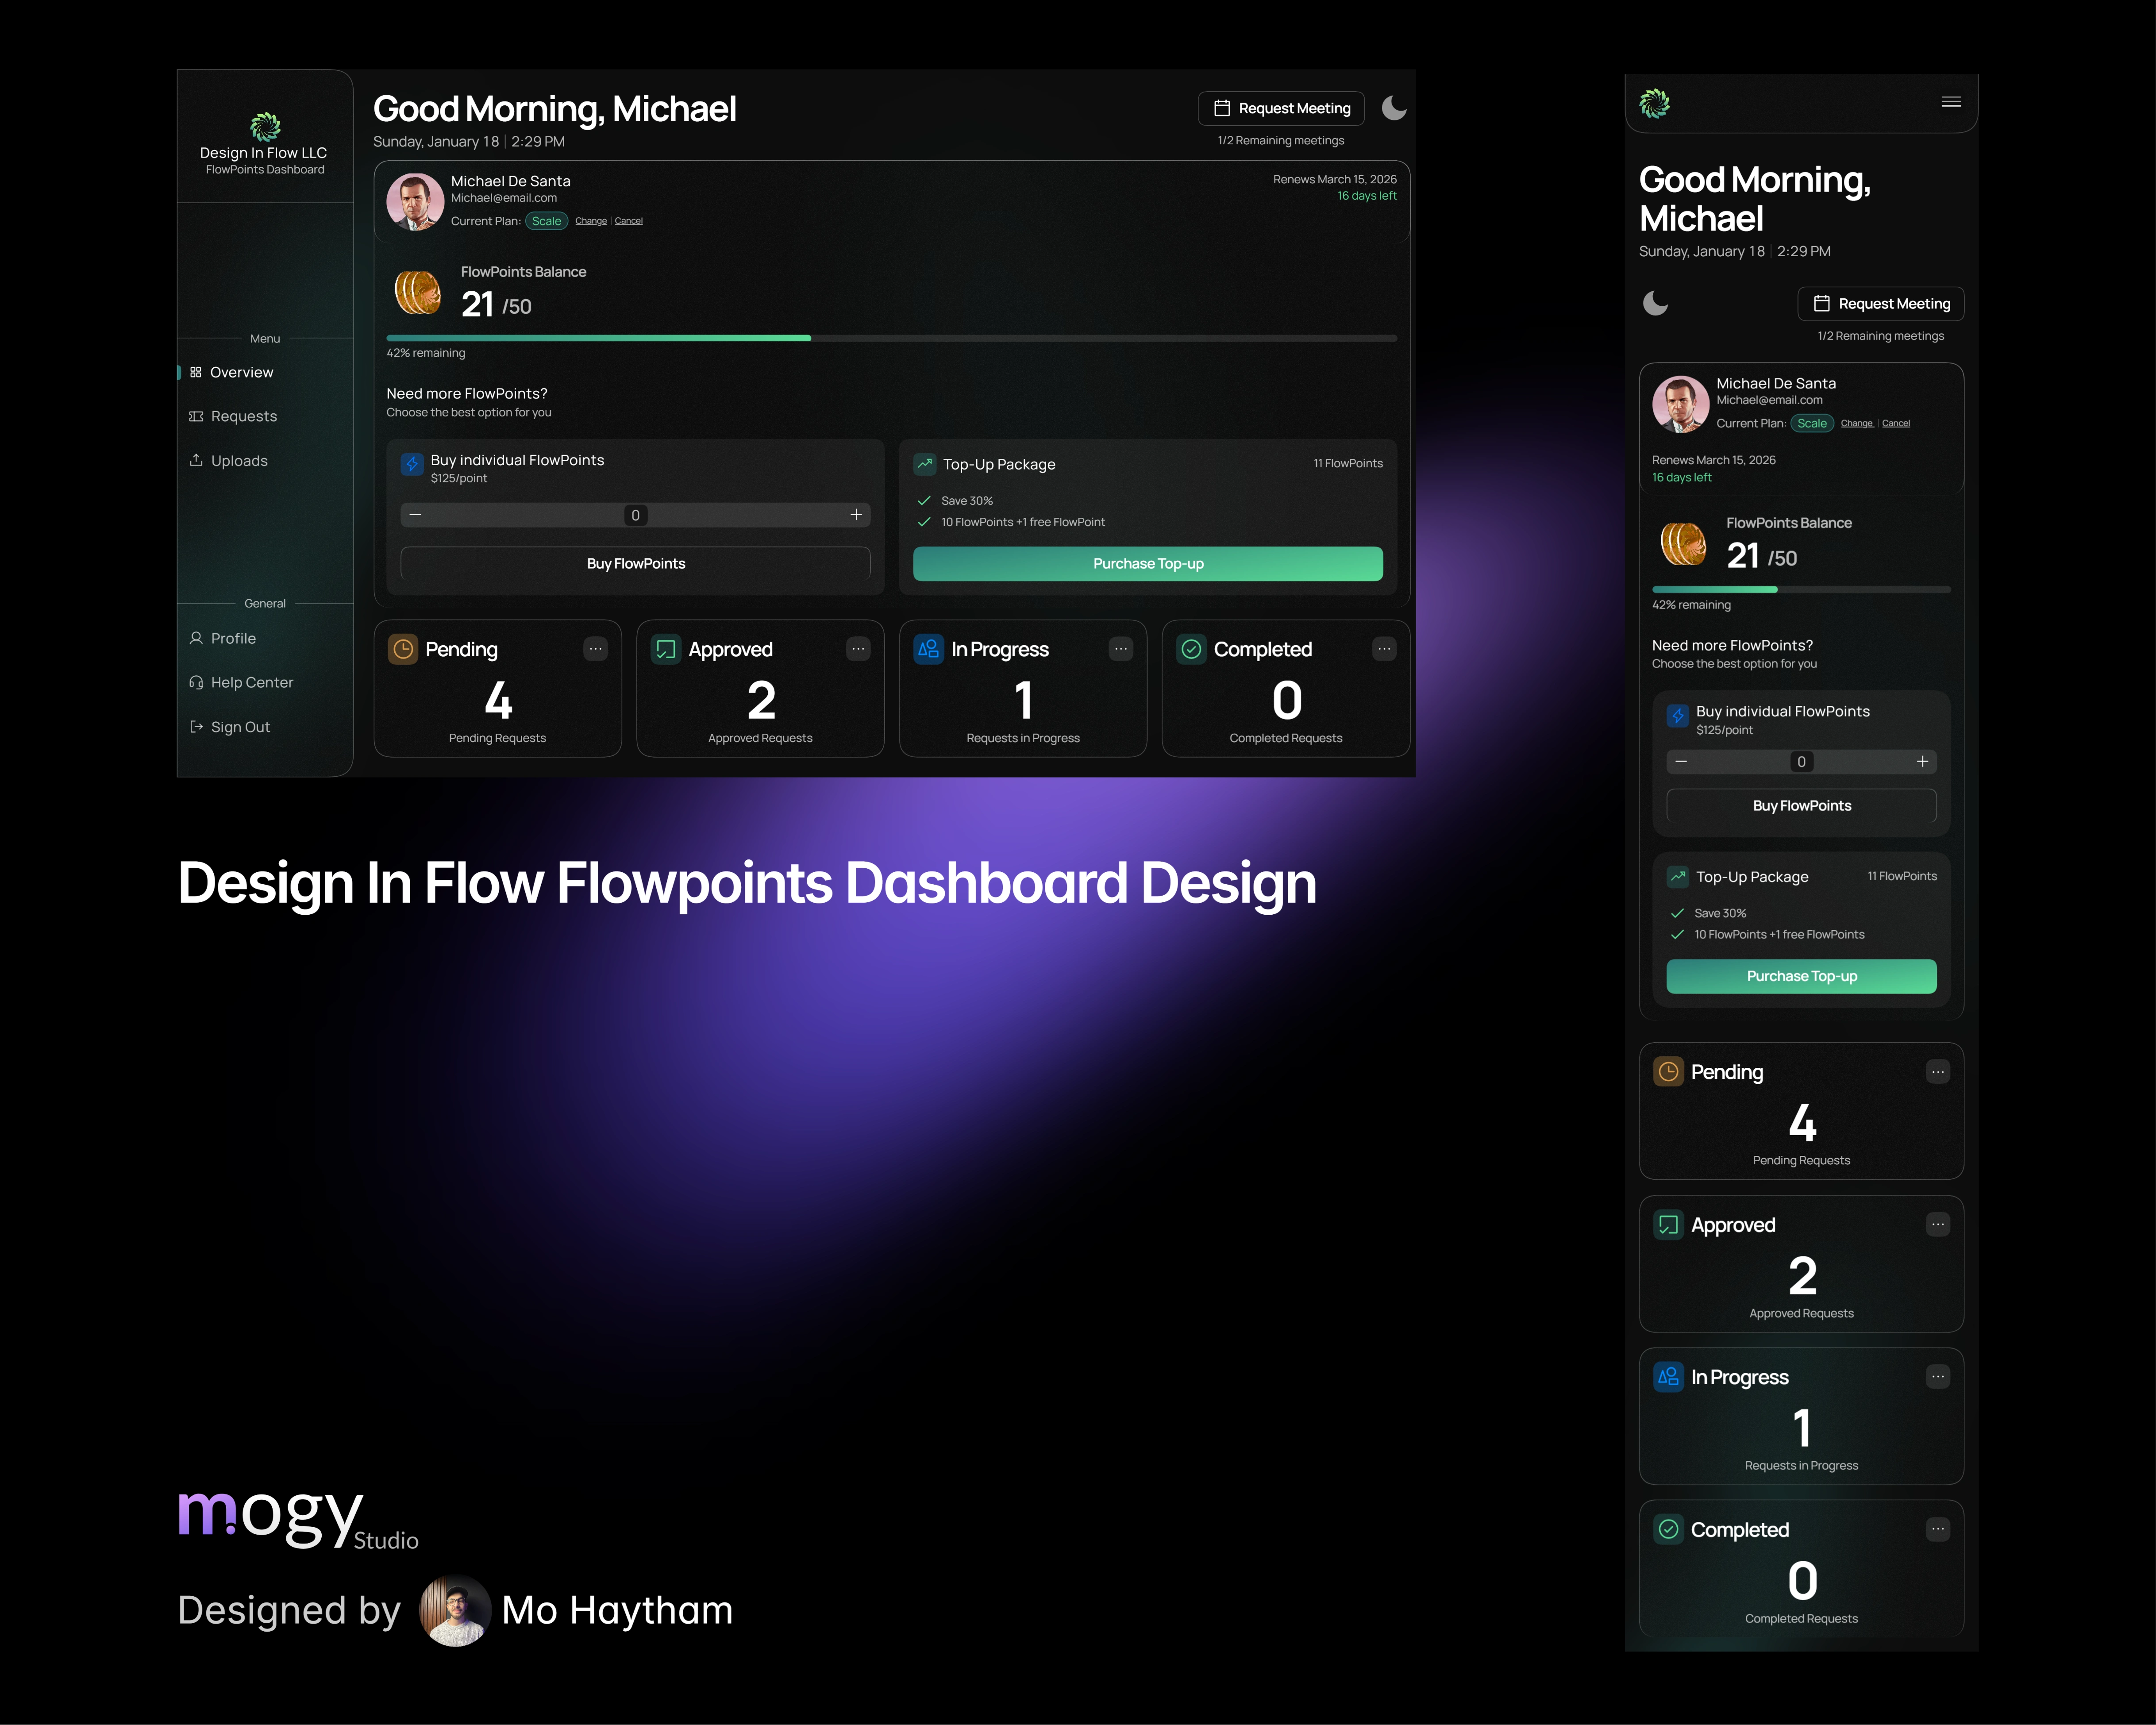Screen dimensions: 2156x1725
Task: Click the lightning icon beside Buy individual FlowPoints
Action: tap(412, 464)
